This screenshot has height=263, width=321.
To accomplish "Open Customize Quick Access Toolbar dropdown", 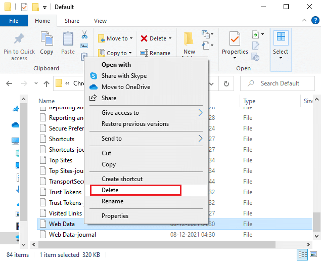I will click(x=44, y=8).
